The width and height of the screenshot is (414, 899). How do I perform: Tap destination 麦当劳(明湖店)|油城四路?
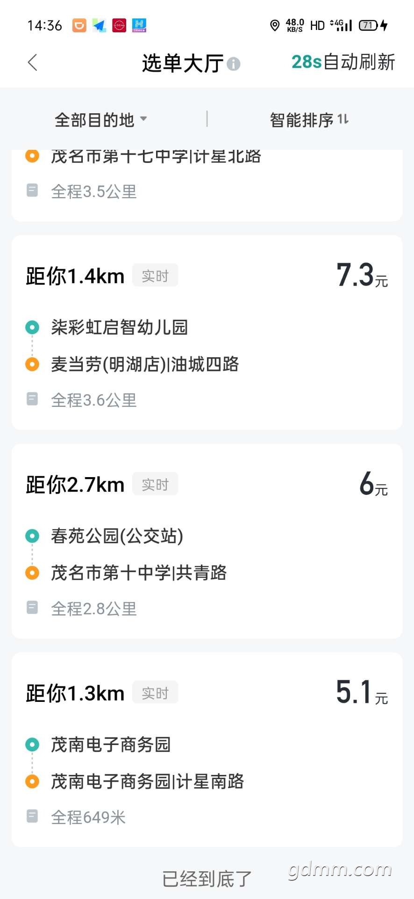[x=145, y=364]
